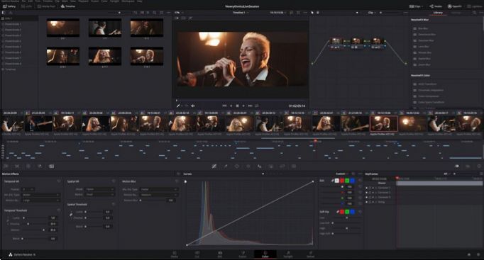Toggle loop playback in viewer
484x260 pixels.
point(256,106)
